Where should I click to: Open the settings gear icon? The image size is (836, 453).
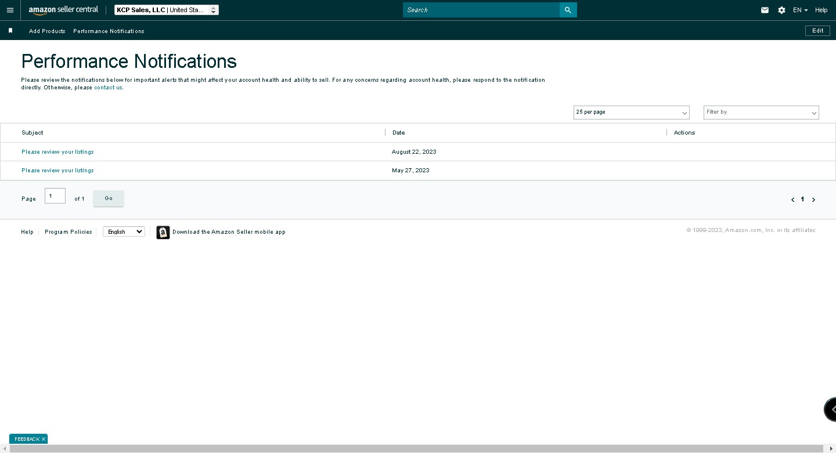click(x=781, y=10)
